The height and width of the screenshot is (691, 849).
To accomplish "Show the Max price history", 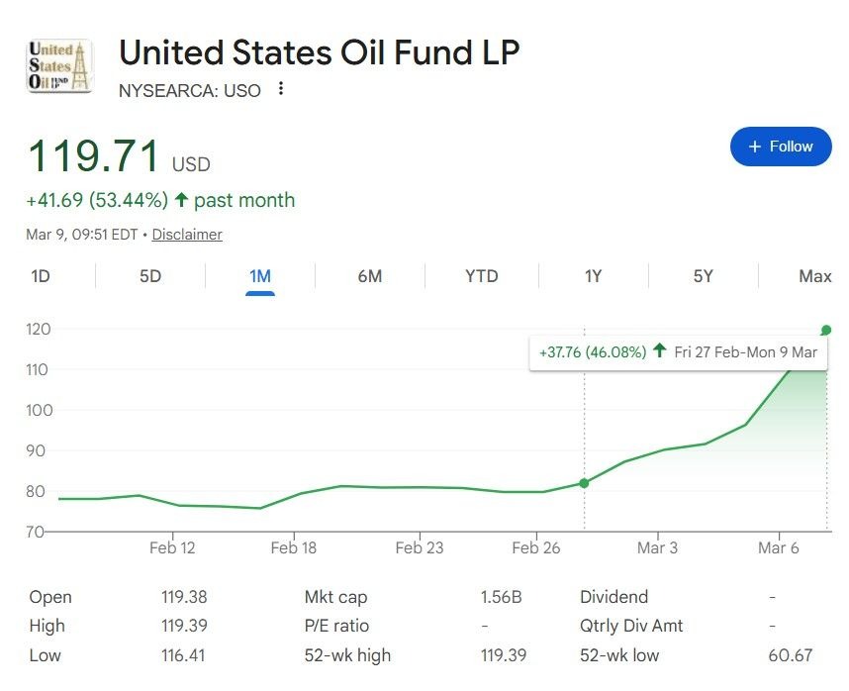I will 814,276.
